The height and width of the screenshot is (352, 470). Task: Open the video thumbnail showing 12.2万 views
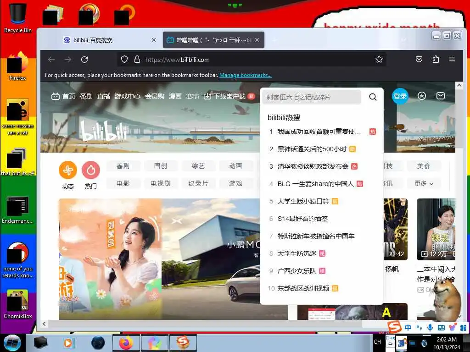click(436, 229)
